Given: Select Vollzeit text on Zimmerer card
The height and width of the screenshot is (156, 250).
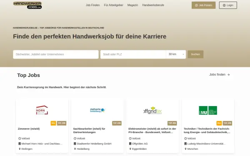Looking at the screenshot, I should click(x=26, y=139).
